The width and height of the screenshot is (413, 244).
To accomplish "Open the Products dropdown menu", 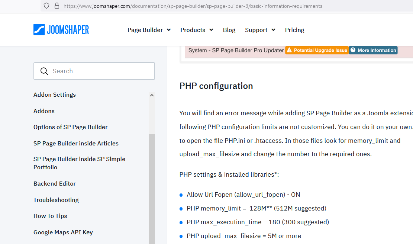I will 197,30.
